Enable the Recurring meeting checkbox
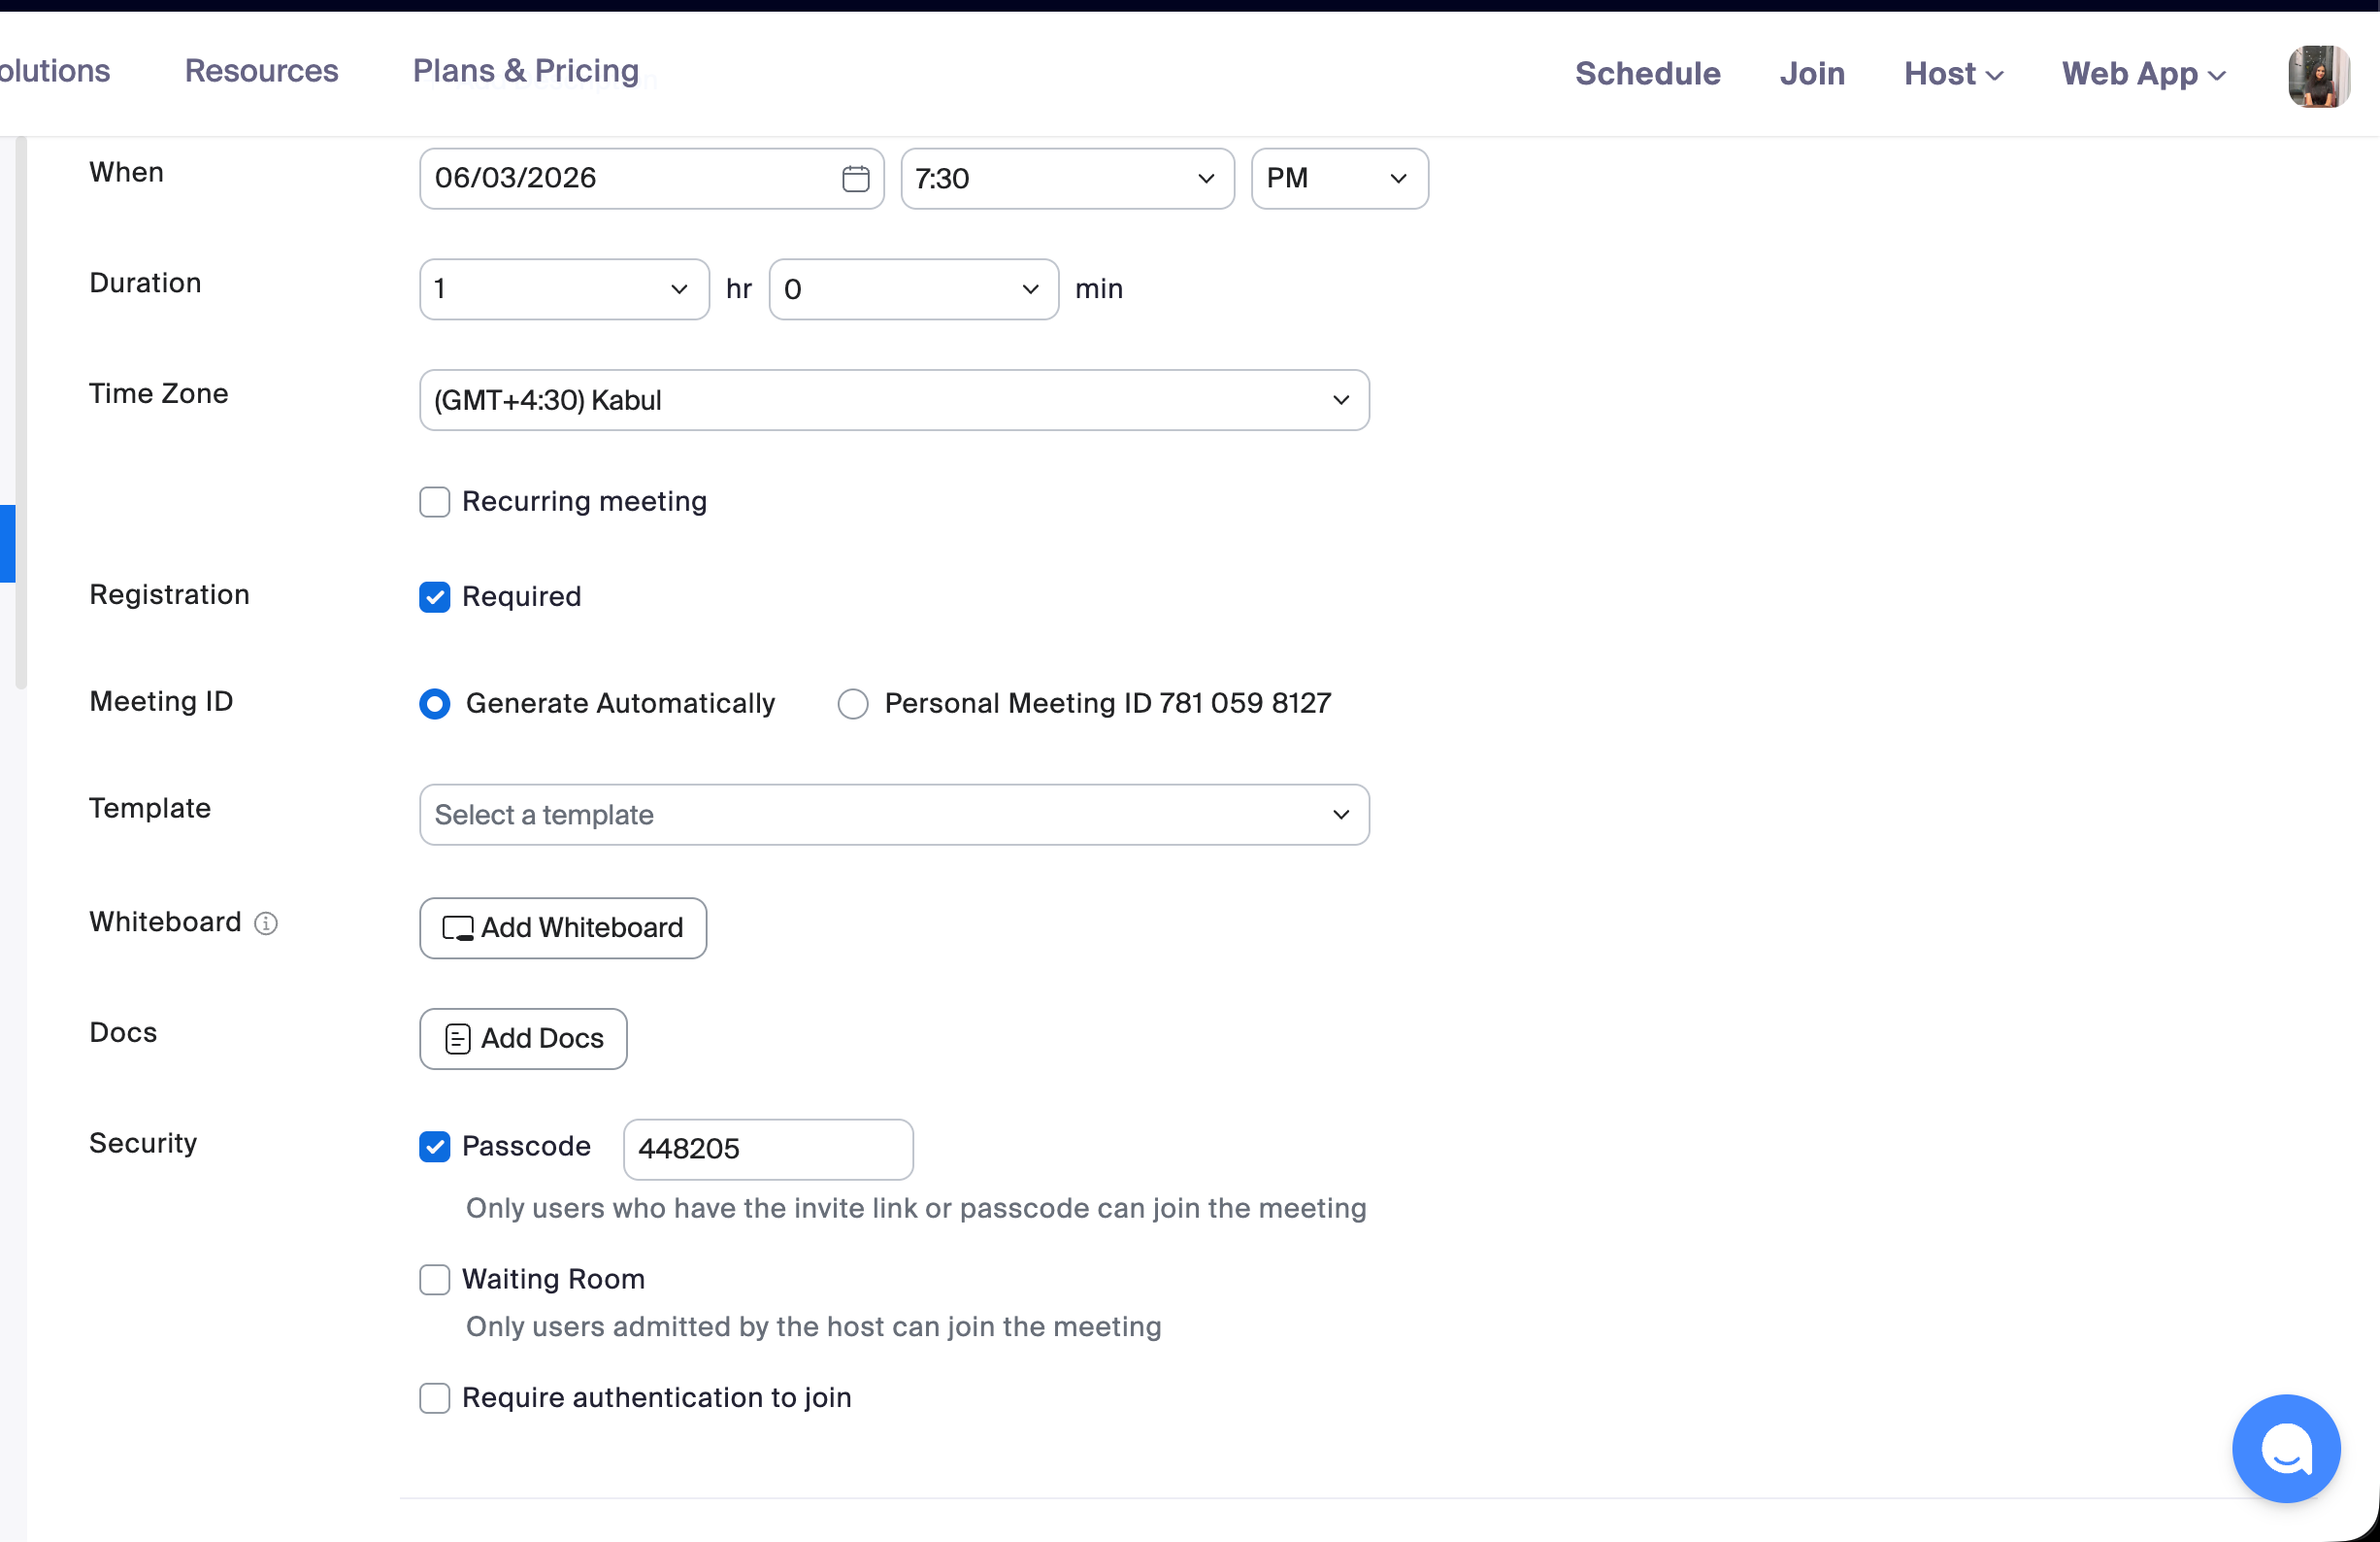The height and width of the screenshot is (1542, 2380). 435,501
